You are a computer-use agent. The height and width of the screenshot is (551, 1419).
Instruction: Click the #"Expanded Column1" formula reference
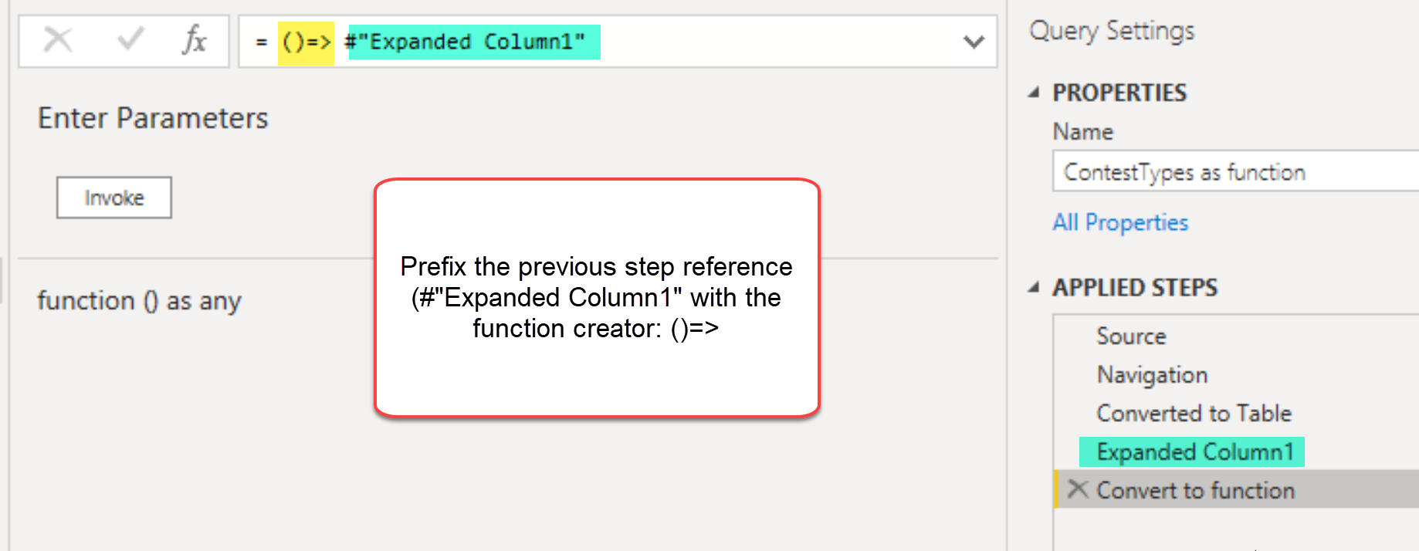[x=472, y=42]
